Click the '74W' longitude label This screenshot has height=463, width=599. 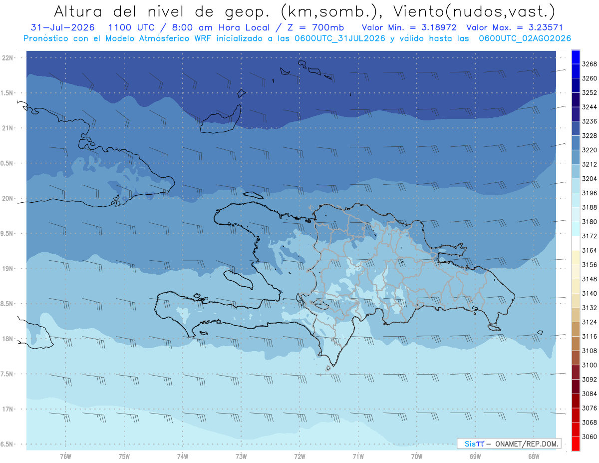[183, 456]
